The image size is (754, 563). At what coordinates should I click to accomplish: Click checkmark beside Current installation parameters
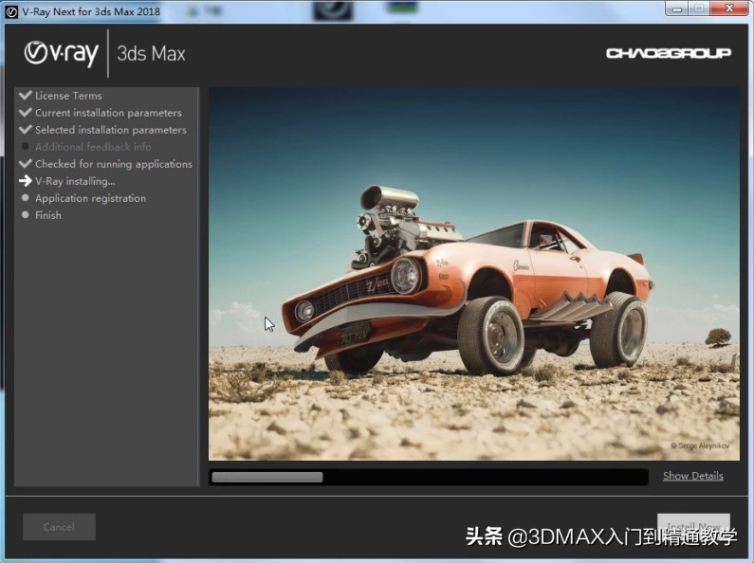25,113
